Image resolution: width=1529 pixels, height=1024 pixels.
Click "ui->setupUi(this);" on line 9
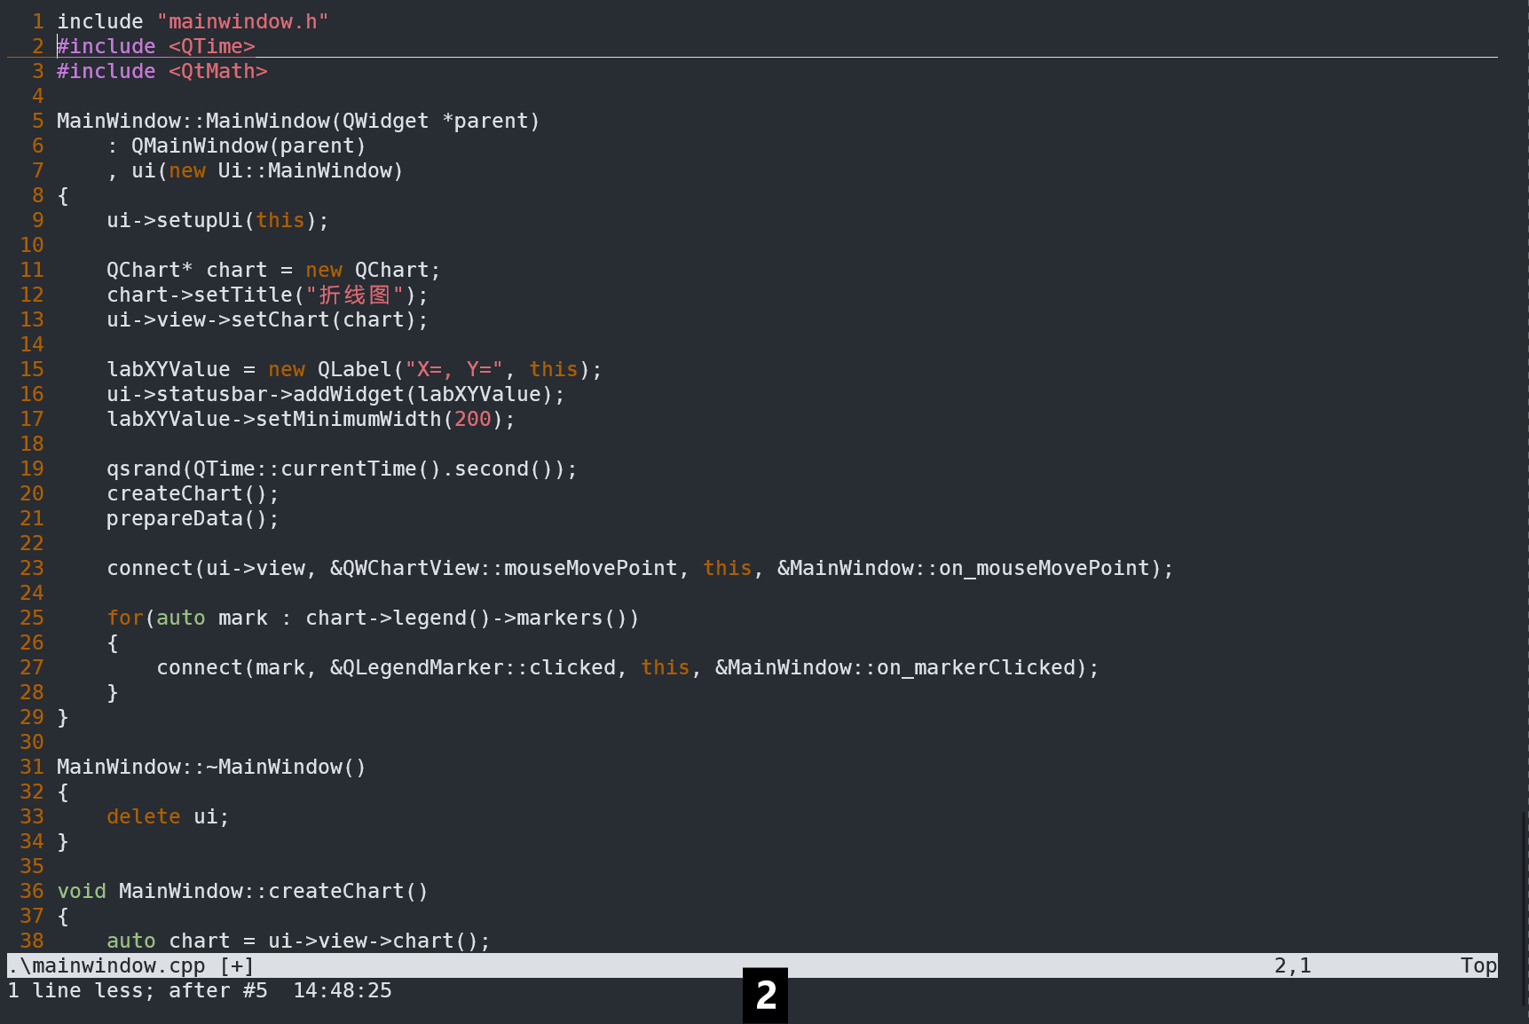click(218, 220)
